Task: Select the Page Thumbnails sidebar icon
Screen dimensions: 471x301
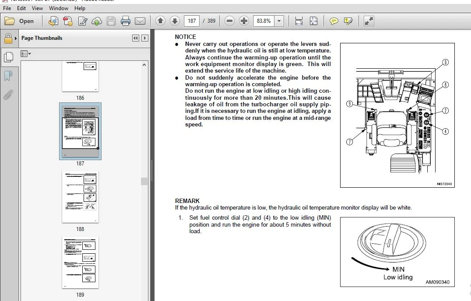Action: pyautogui.click(x=8, y=57)
